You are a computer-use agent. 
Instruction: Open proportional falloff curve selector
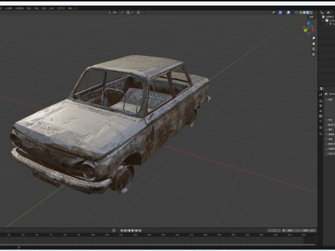tap(142, 13)
